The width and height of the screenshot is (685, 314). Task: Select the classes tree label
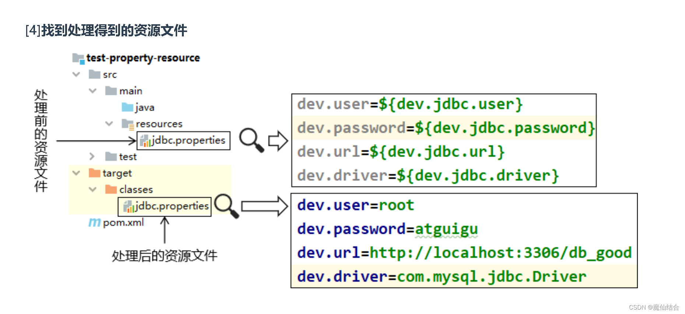coord(136,190)
